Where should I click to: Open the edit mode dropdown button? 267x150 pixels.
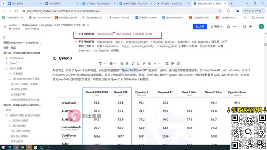tap(216, 27)
